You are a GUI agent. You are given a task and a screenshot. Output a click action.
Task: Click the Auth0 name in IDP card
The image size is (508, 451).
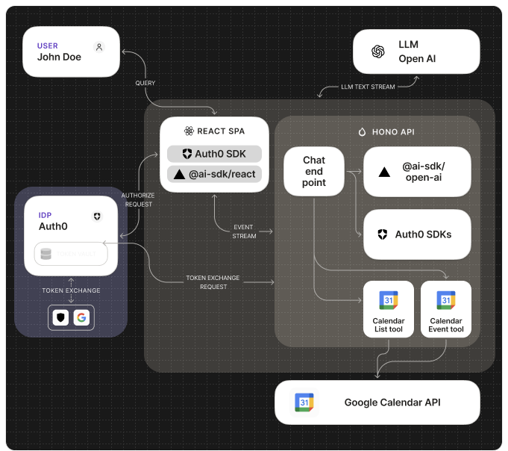[x=53, y=226]
